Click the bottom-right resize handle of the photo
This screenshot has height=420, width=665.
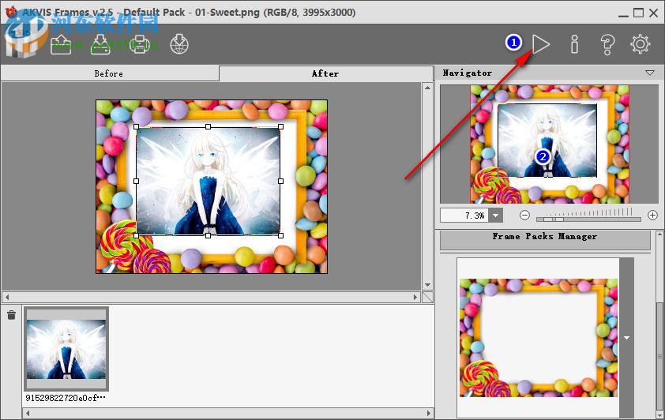click(x=280, y=235)
